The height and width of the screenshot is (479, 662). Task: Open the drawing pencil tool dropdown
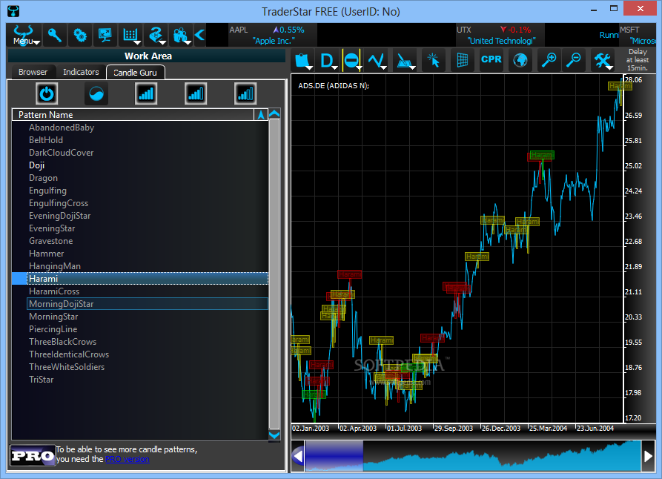pos(405,61)
